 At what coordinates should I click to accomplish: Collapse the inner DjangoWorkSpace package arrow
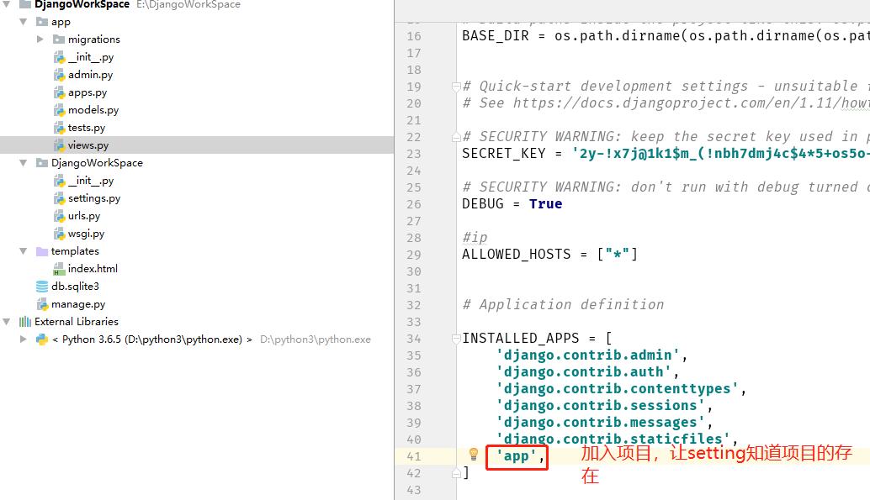(24, 163)
